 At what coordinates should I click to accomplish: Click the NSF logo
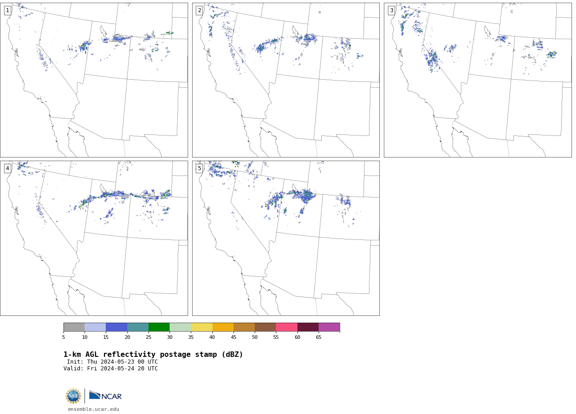click(73, 396)
